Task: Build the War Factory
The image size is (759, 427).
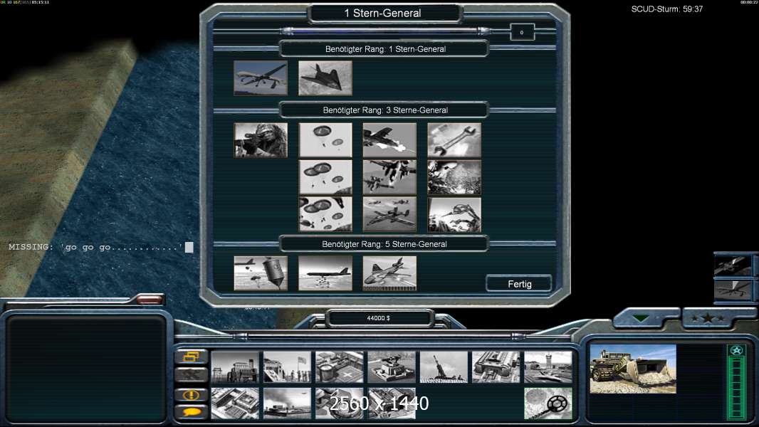Action: 496,367
